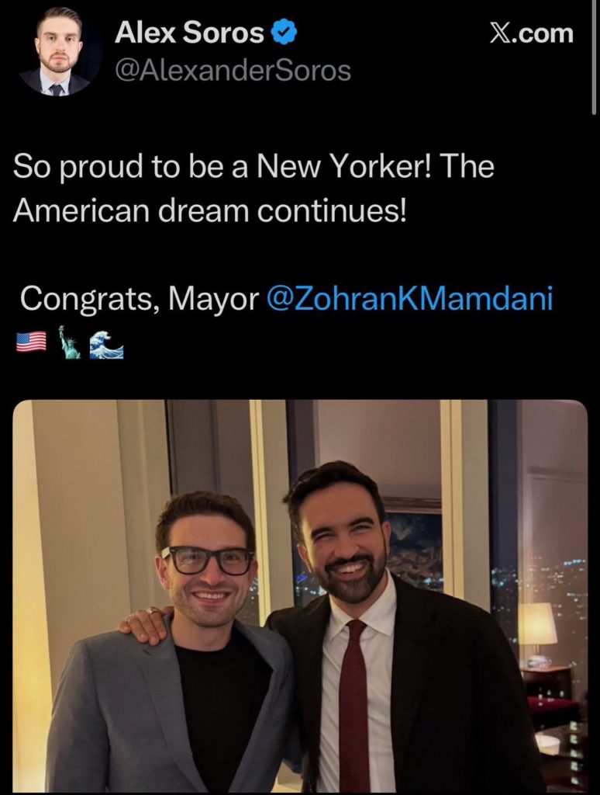The image size is (600, 795).
Task: Click the X.com logo watermark
Action: (x=531, y=33)
